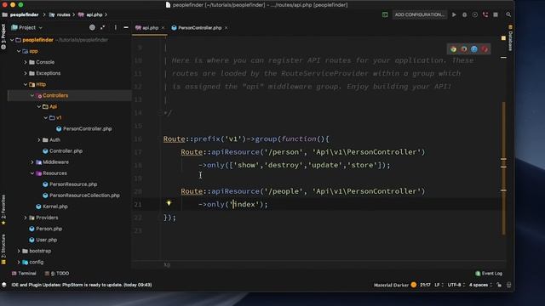This screenshot has width=545, height=306.
Task: Collapse the Api folder
Action: tap(39, 106)
